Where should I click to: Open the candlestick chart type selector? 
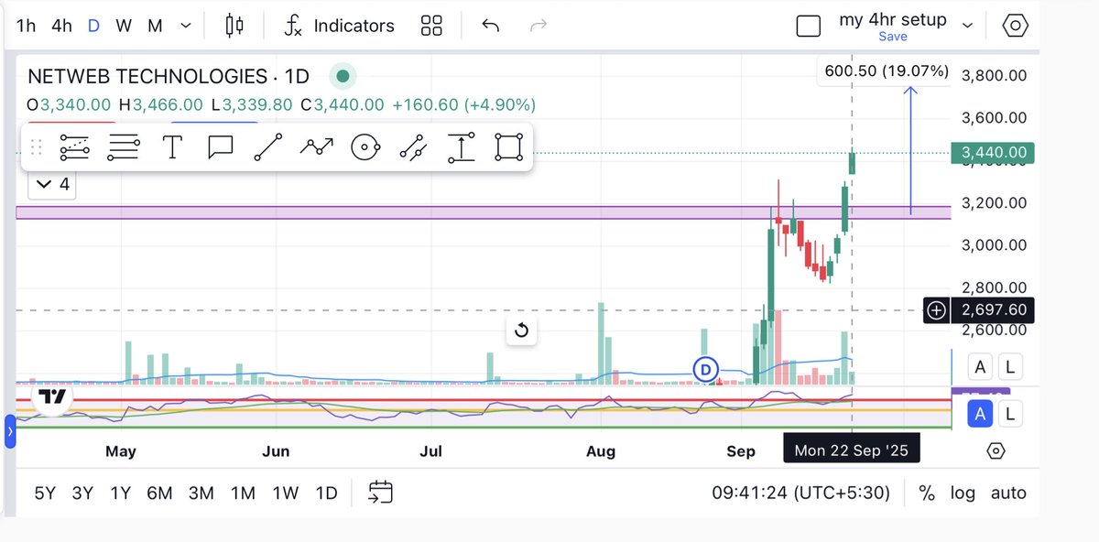click(235, 26)
